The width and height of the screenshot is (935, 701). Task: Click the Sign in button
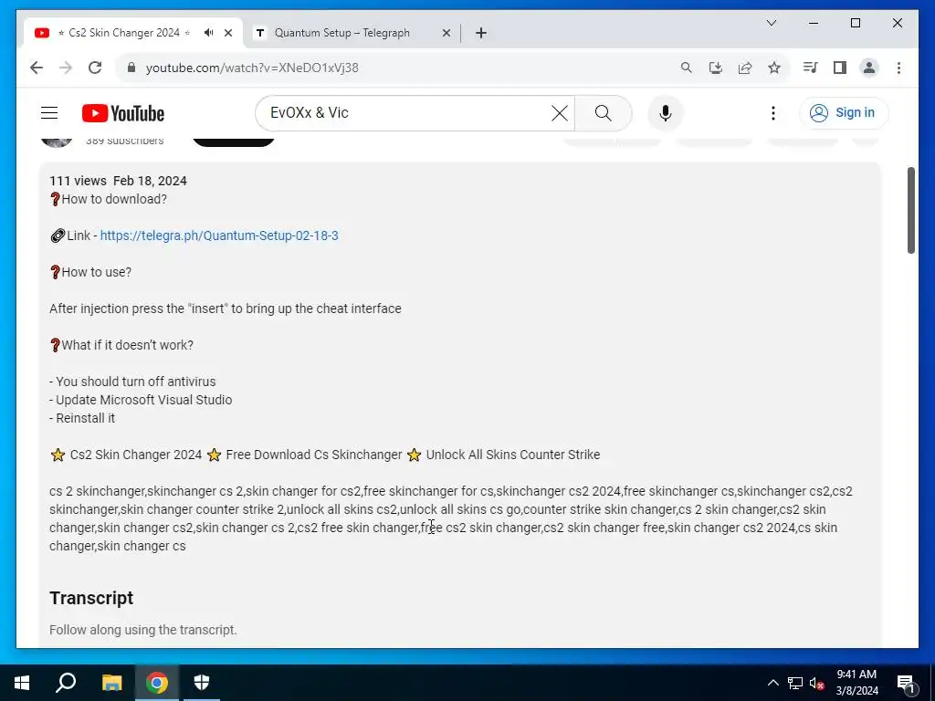click(x=844, y=112)
